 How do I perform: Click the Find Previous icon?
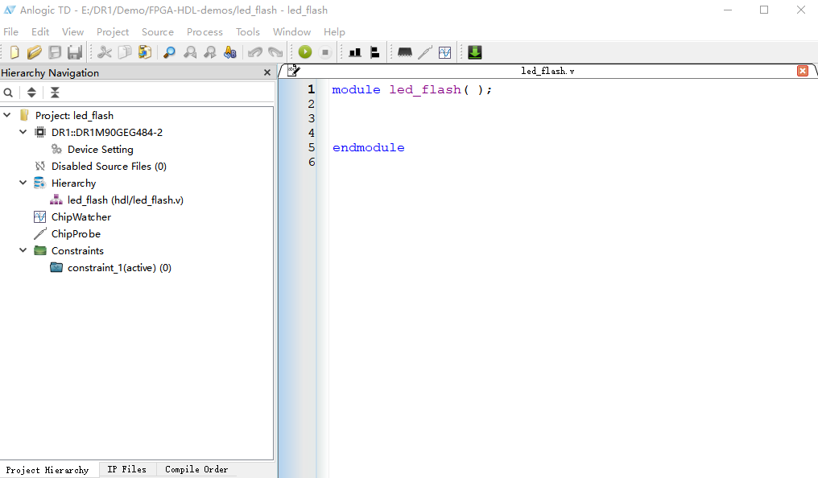click(x=190, y=52)
